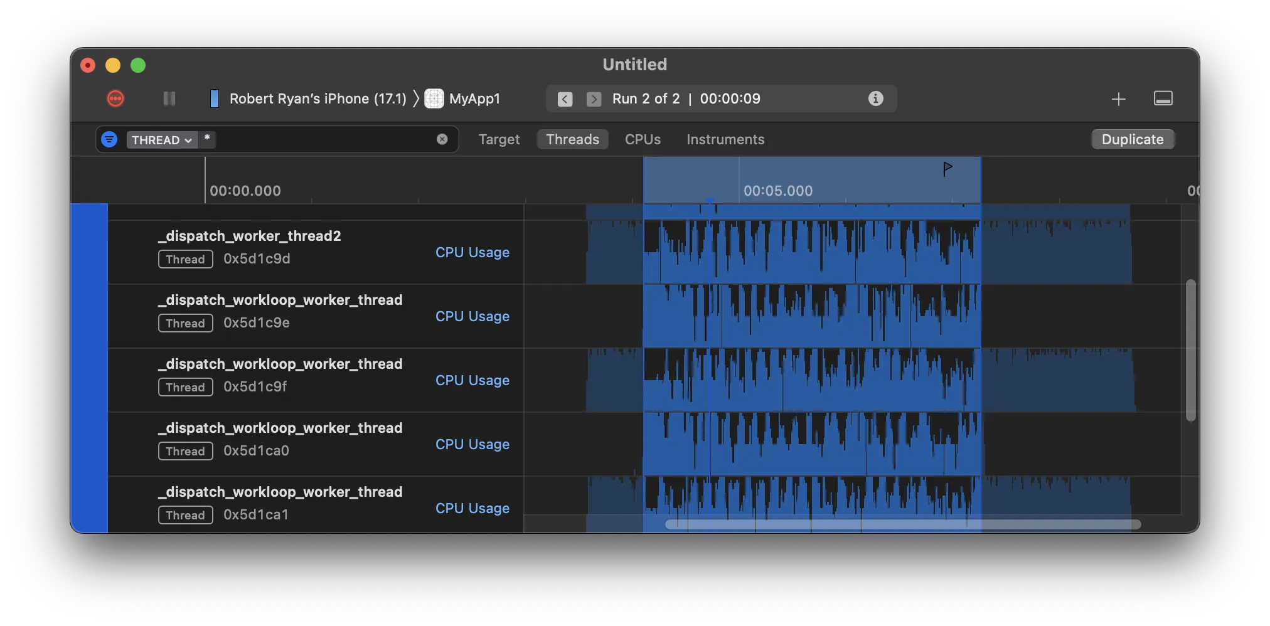The image size is (1270, 626).
Task: Clear the track filter field
Action: 442,139
